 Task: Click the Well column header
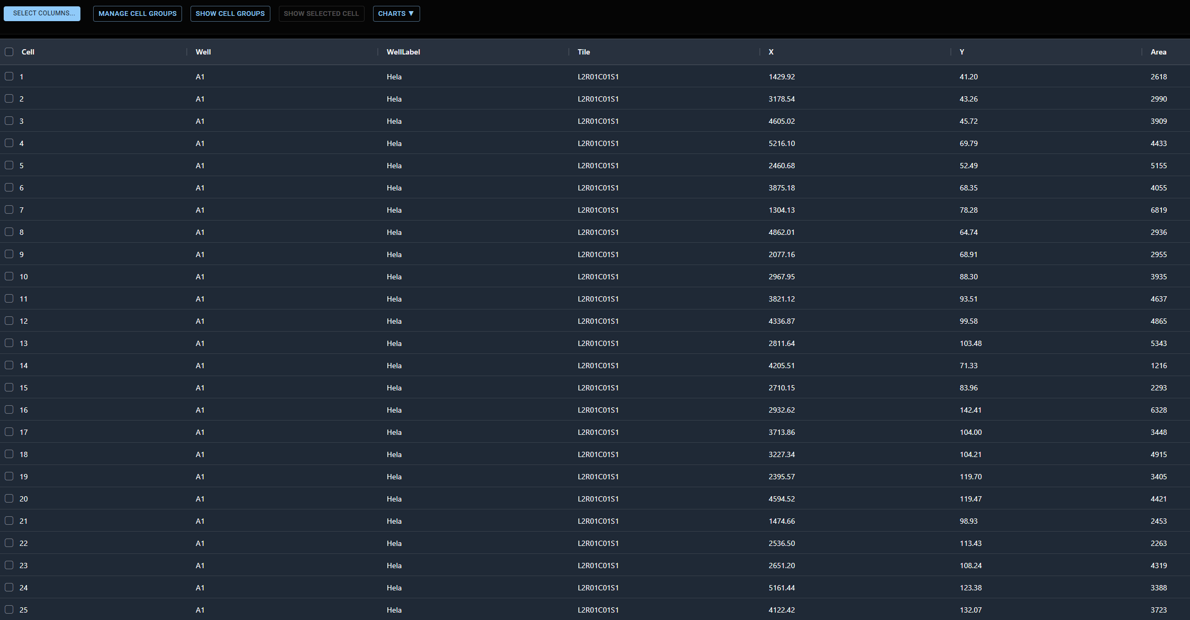pyautogui.click(x=203, y=52)
